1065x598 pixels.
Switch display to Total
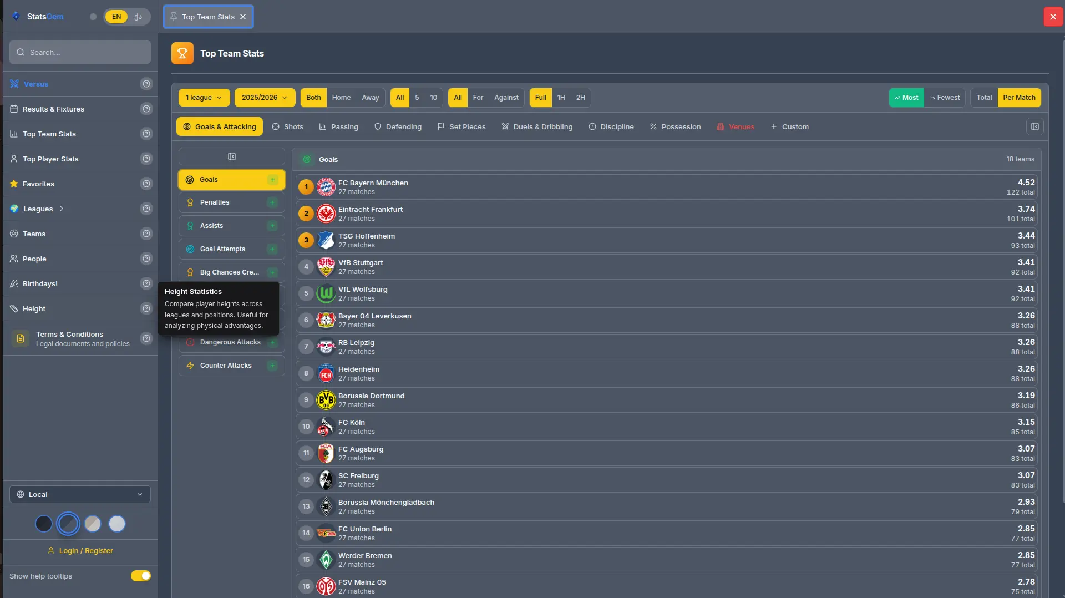[x=984, y=98]
